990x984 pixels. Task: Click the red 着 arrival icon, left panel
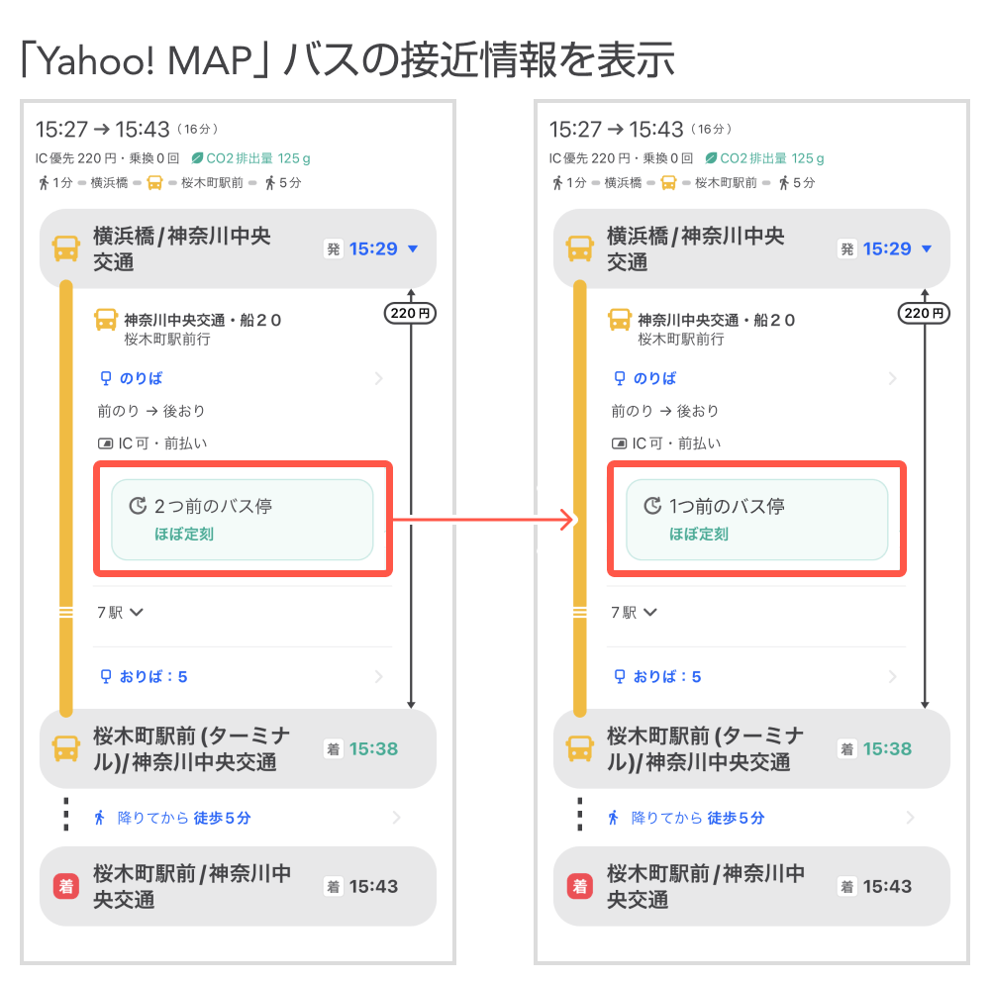coord(66,886)
